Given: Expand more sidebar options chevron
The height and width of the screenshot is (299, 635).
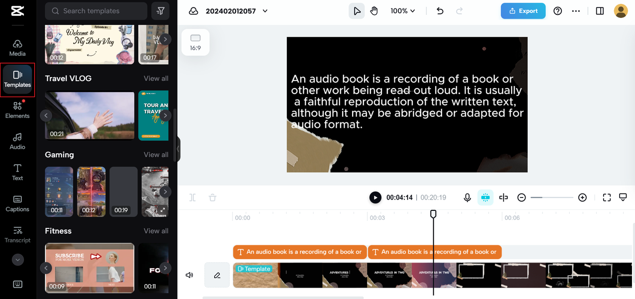Looking at the screenshot, I should (17, 260).
